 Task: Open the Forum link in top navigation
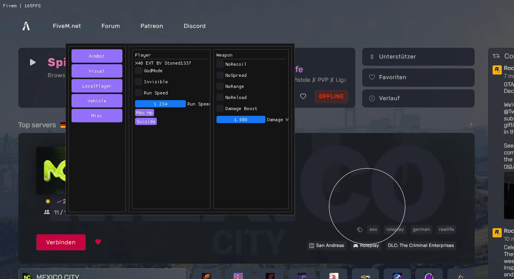[111, 26]
